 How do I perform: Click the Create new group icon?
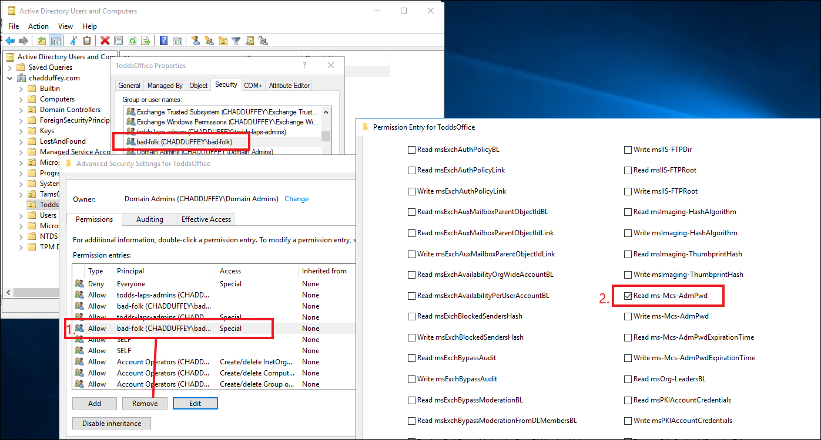click(x=209, y=40)
